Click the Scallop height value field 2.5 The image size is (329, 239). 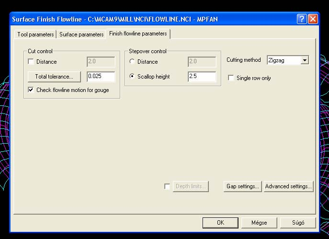(x=202, y=76)
